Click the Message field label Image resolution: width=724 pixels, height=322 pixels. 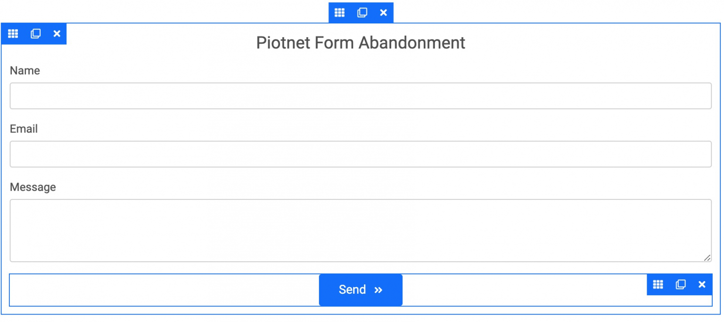[x=33, y=187]
